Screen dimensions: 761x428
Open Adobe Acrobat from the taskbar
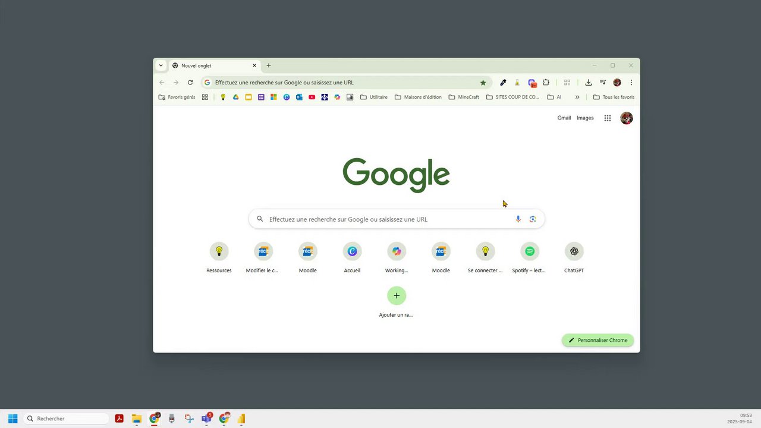[119, 418]
